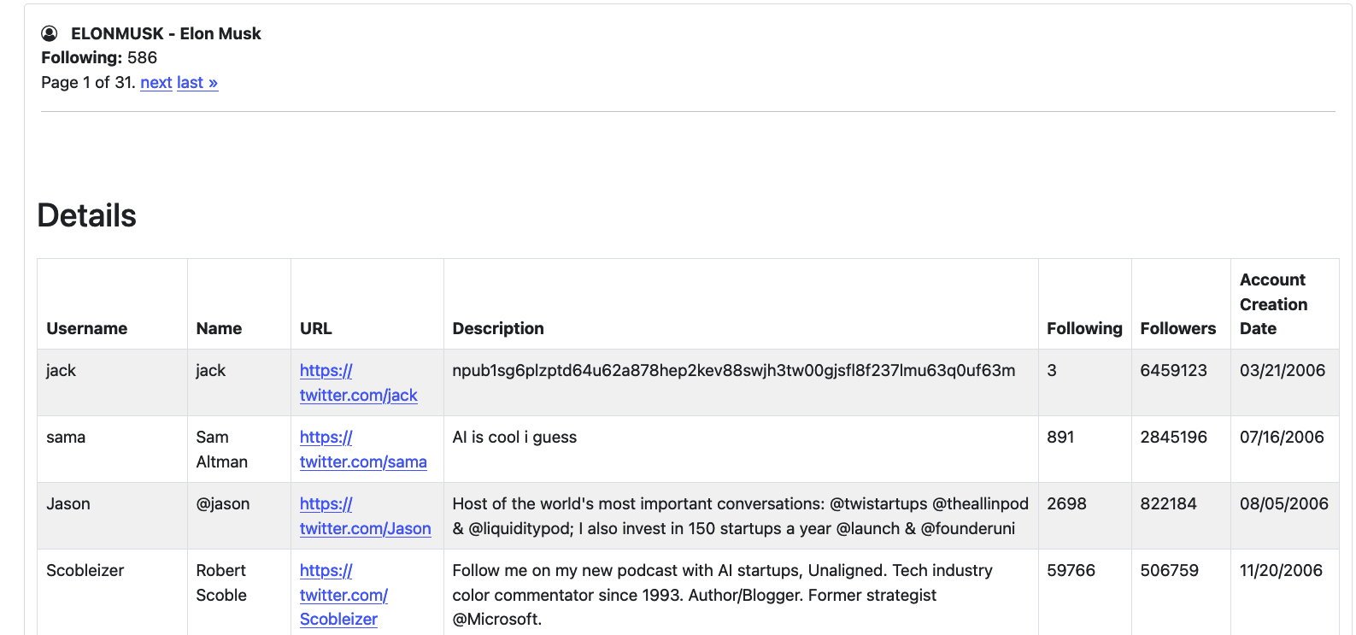Click Robert Scoble name cell

221,582
